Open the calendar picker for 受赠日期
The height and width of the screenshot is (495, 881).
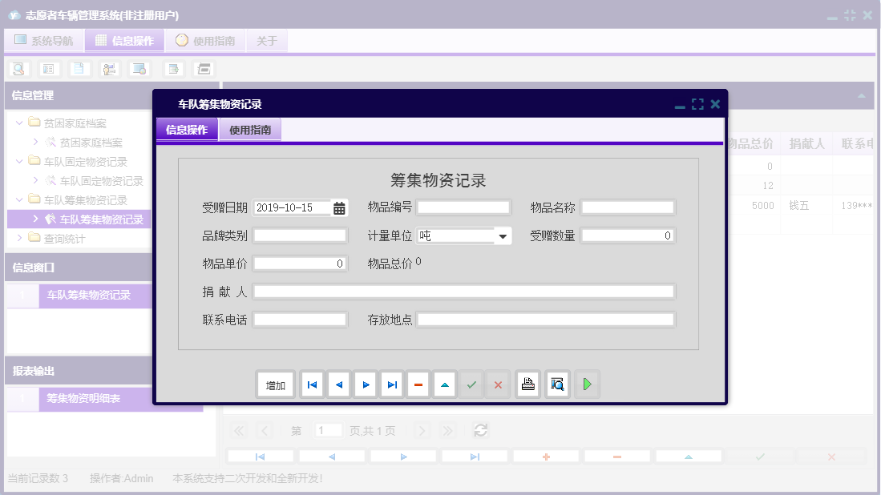coord(337,207)
